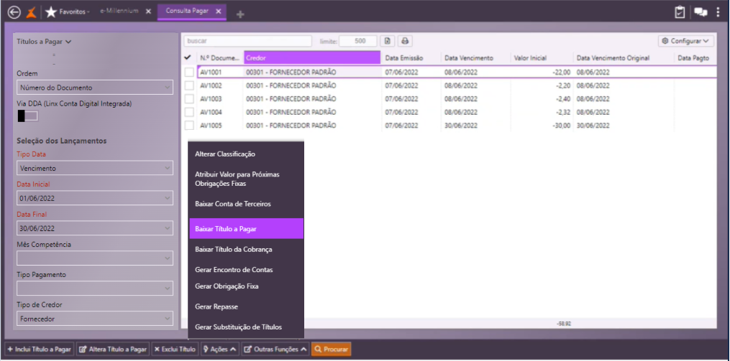Expand the Tipo Data dropdown
The width and height of the screenshot is (730, 361).
tap(95, 168)
